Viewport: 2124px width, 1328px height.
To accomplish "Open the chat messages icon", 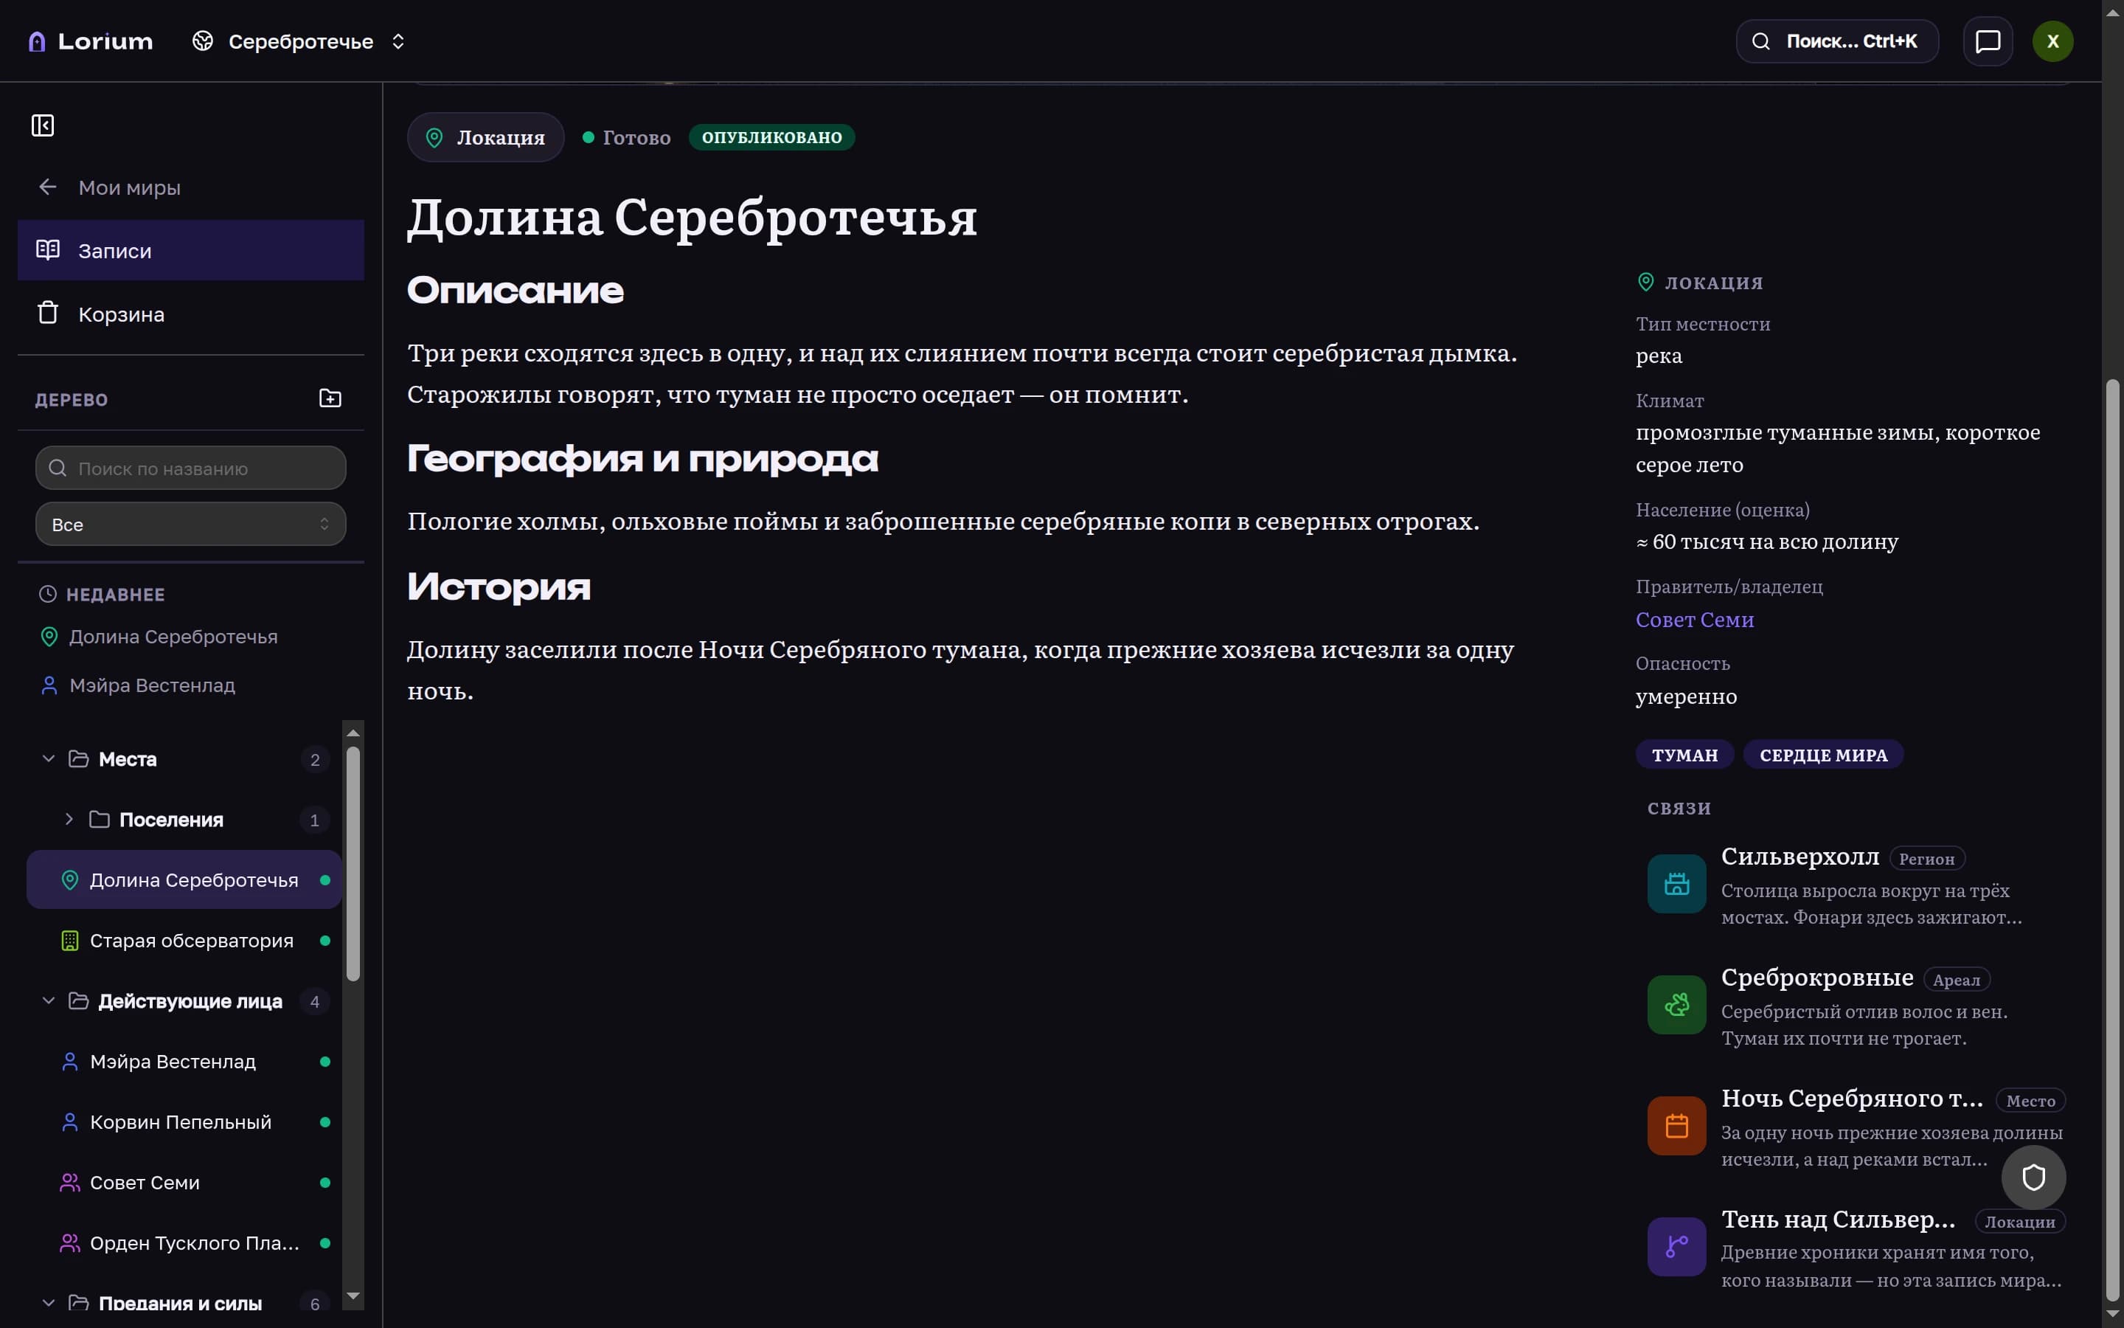I will click(x=1987, y=41).
